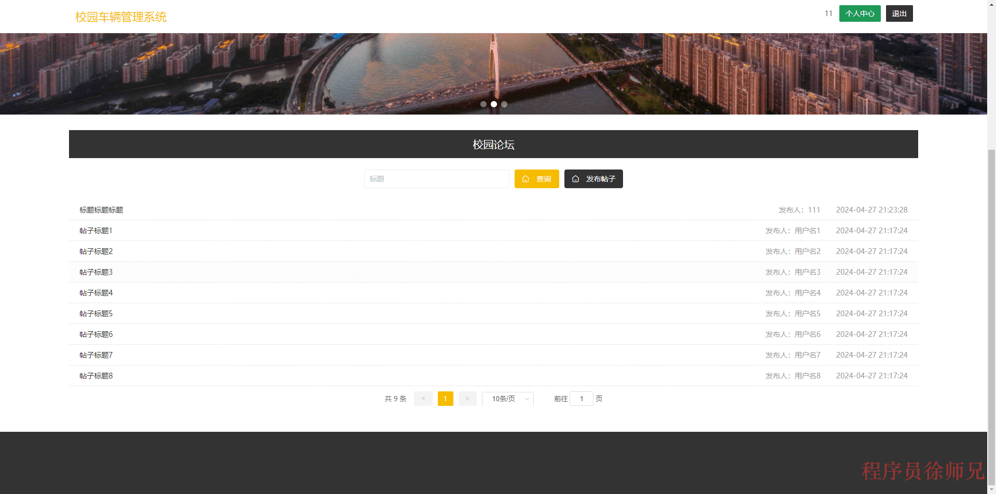This screenshot has width=996, height=494.
Task: Click the 个人中心 button in the header
Action: click(859, 13)
